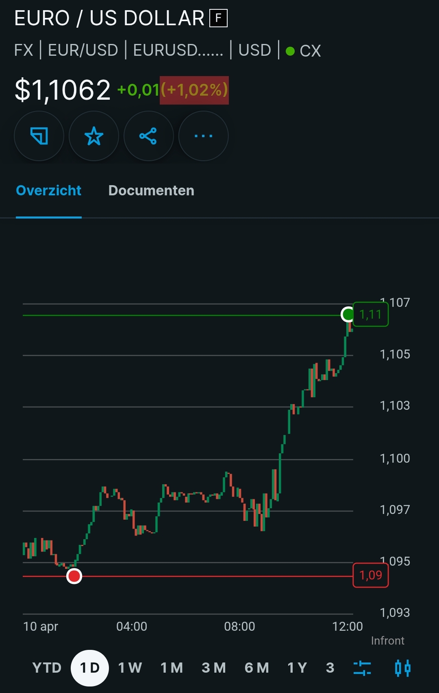The height and width of the screenshot is (693, 439).
Task: Tap the 12:00 time axis label
Action: 348,626
